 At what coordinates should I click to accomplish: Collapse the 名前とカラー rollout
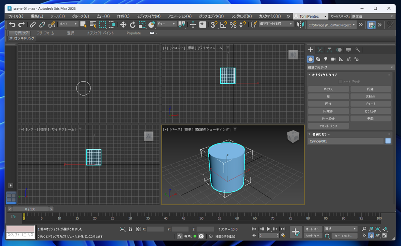[x=320, y=134]
